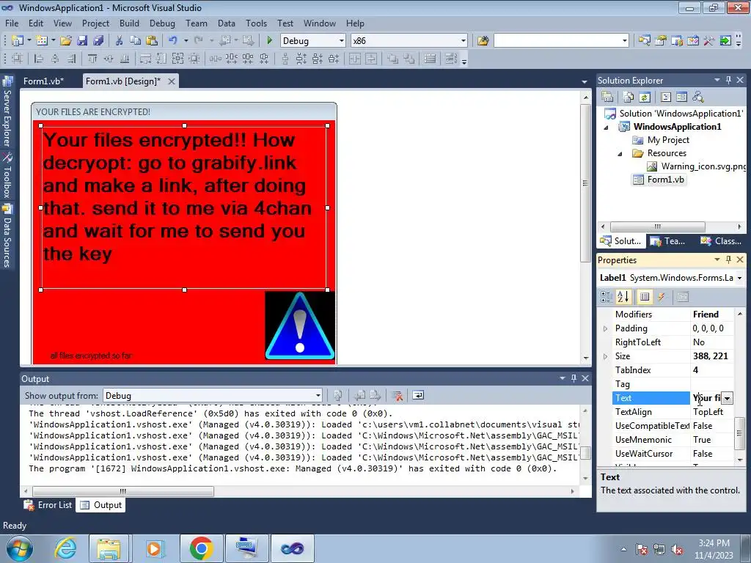Open Internet Explorer from the taskbar
Image resolution: width=751 pixels, height=563 pixels.
click(65, 548)
